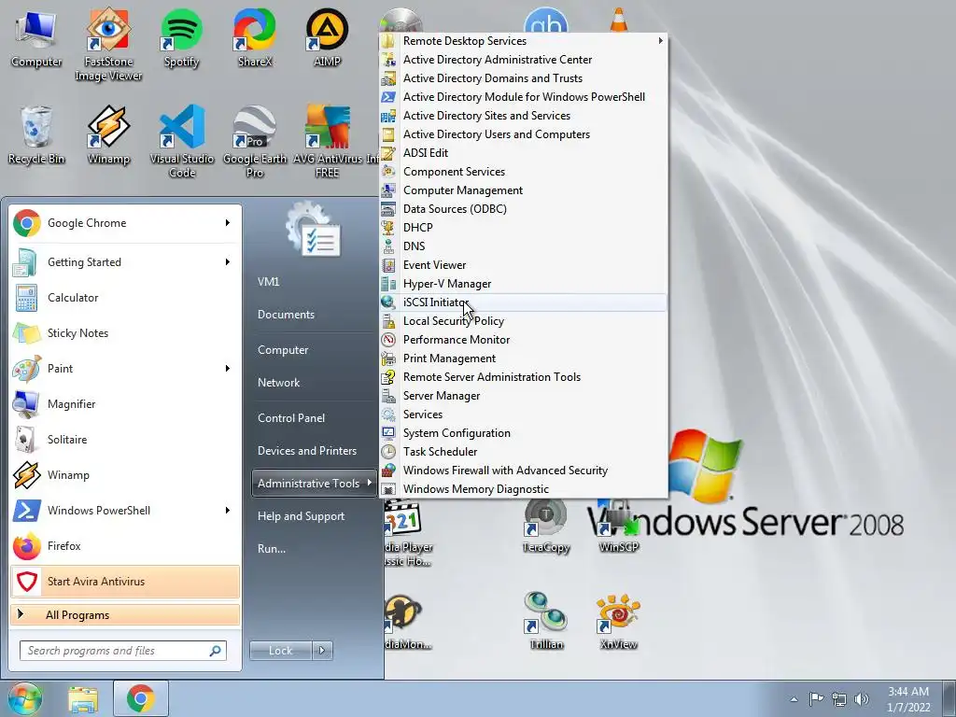The width and height of the screenshot is (956, 717).
Task: Select iSCSI Initiator entry
Action: [x=523, y=302]
